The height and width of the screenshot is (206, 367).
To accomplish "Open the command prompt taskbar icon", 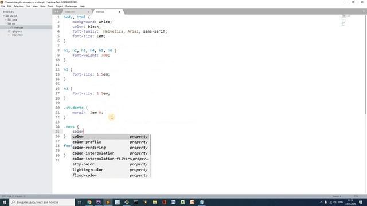I will 136,202.
